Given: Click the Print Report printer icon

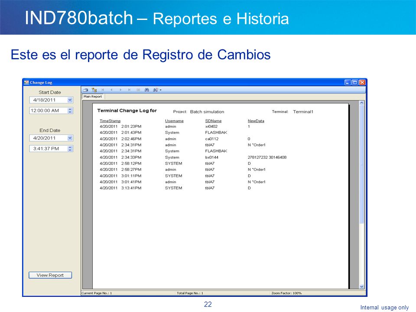Looking at the screenshot, I should 85,90.
